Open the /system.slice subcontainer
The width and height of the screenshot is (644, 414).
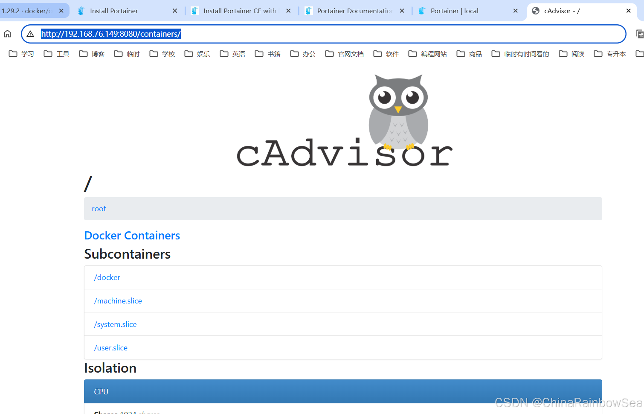[x=115, y=324]
